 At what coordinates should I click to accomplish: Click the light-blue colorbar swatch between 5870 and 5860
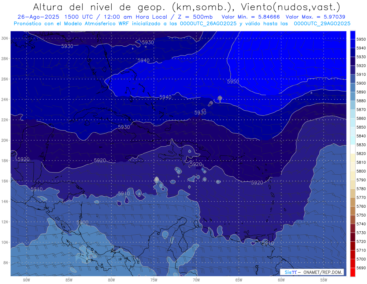click(x=353, y=114)
